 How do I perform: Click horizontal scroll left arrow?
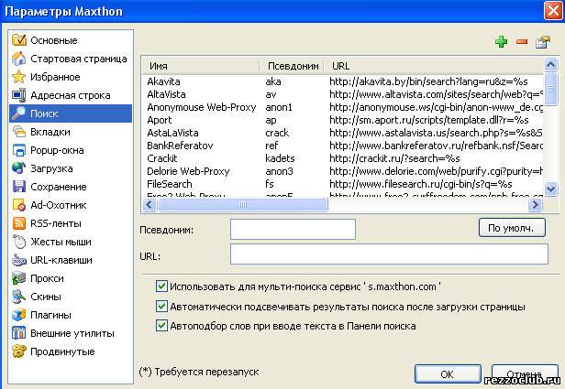click(150, 205)
